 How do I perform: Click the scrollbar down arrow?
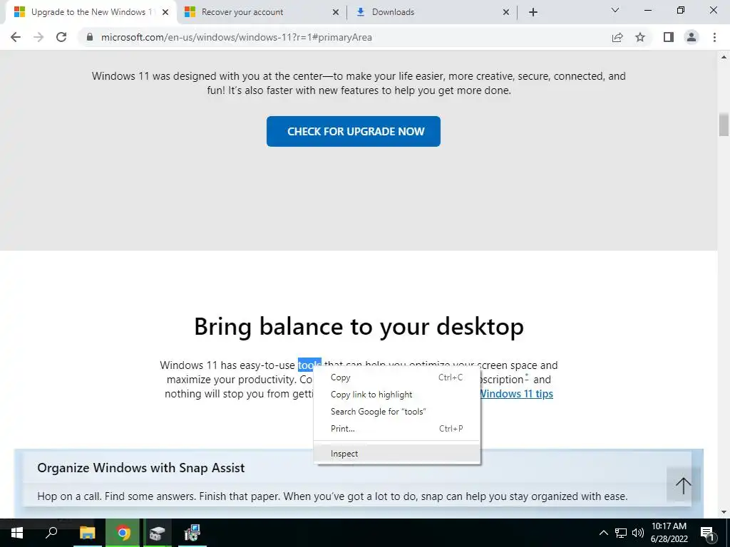pyautogui.click(x=724, y=512)
